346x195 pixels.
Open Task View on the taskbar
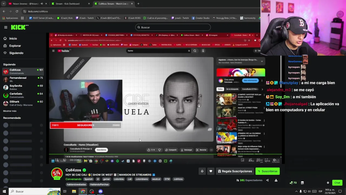coord(65,191)
